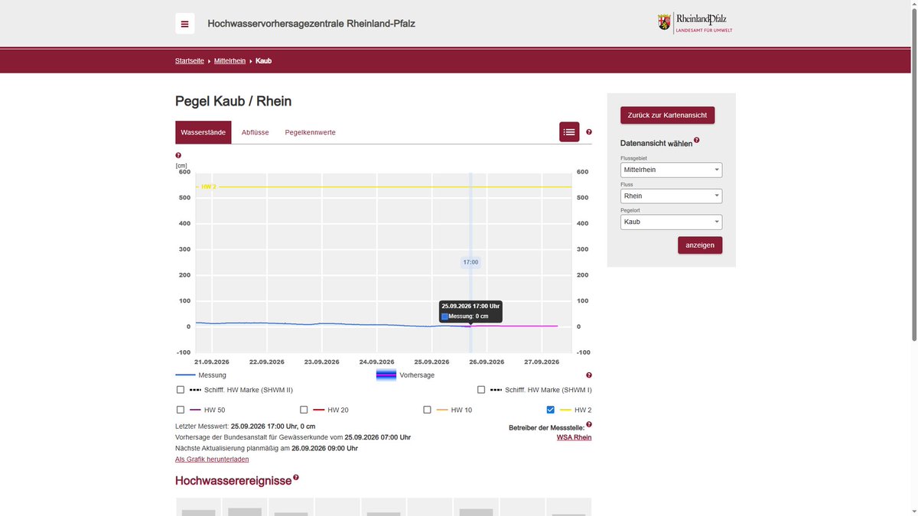The height and width of the screenshot is (516, 918).
Task: Click the anzeigen button
Action: (x=700, y=245)
